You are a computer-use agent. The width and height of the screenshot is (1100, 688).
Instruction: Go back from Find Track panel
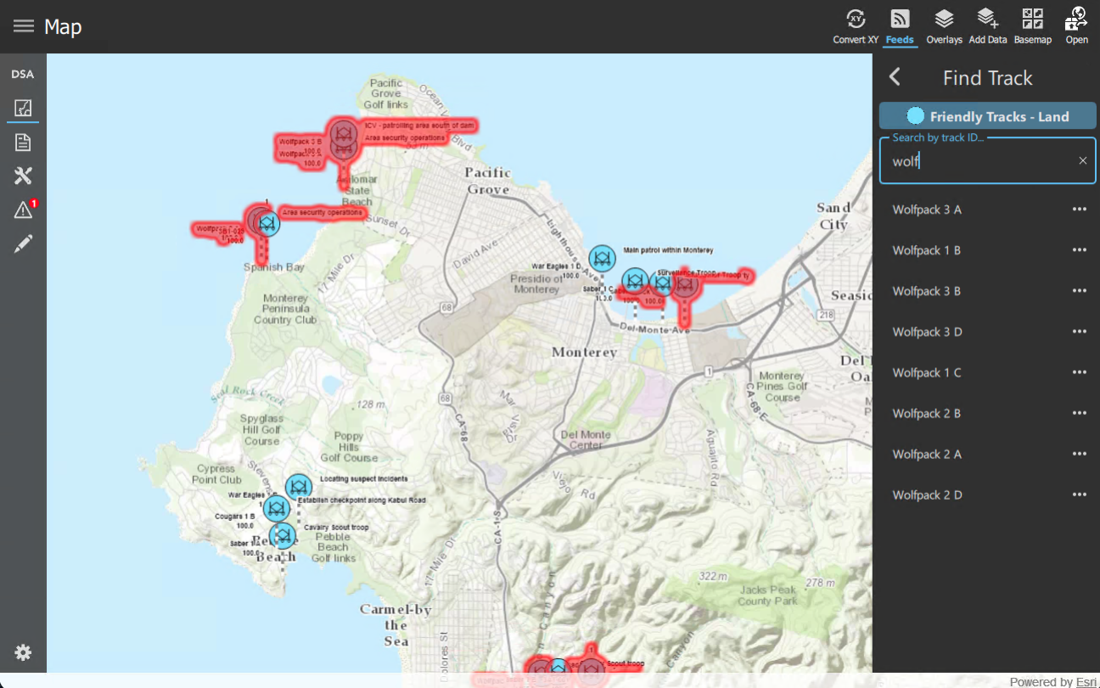[x=895, y=77]
